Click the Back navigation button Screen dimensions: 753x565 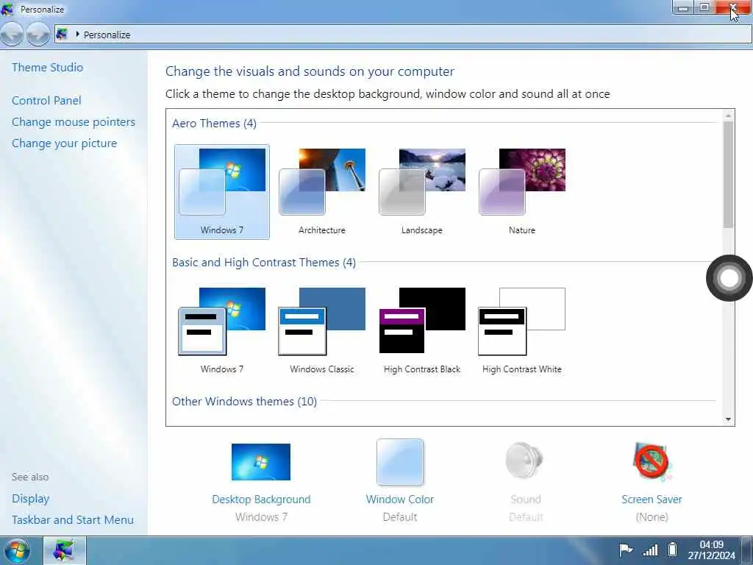pyautogui.click(x=12, y=35)
